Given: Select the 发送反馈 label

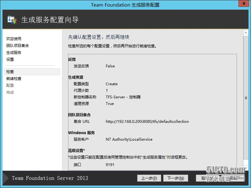Looking at the screenshot, I should pos(81,66).
